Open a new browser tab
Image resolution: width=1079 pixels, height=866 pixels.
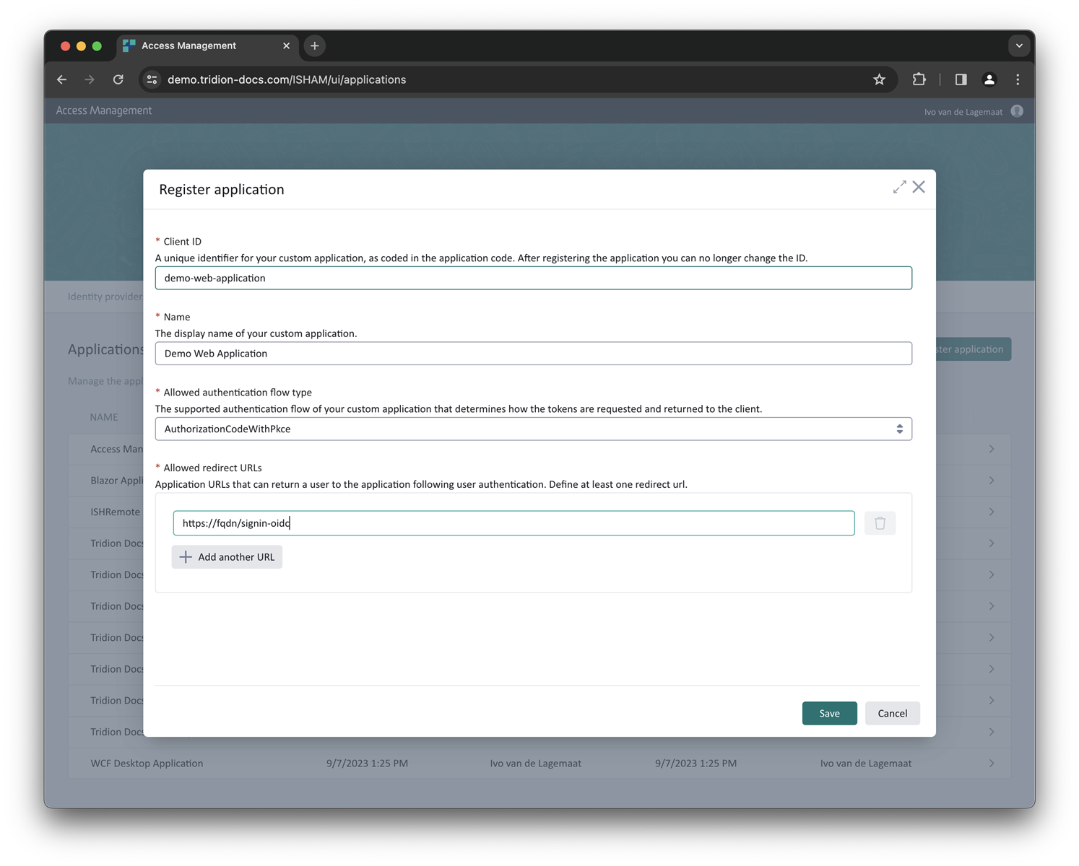[315, 45]
